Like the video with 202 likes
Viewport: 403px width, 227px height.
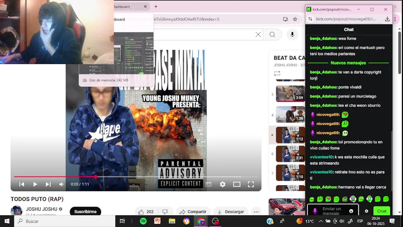click(145, 212)
